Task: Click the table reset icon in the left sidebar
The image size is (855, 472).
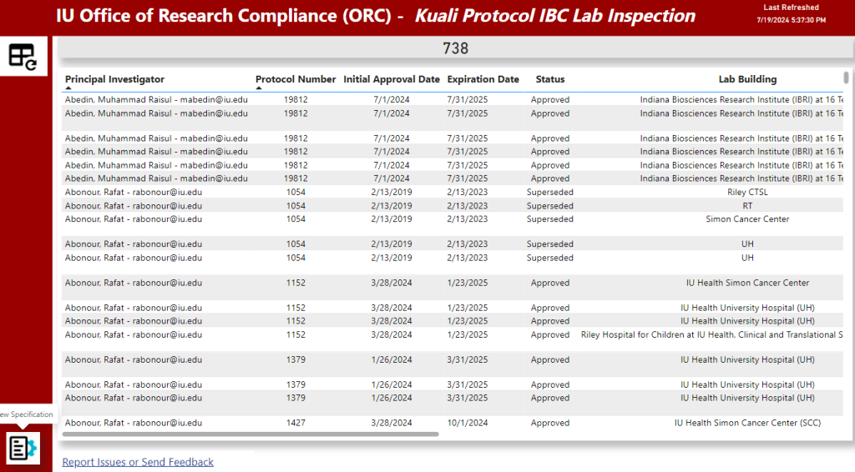Action: pos(23,56)
